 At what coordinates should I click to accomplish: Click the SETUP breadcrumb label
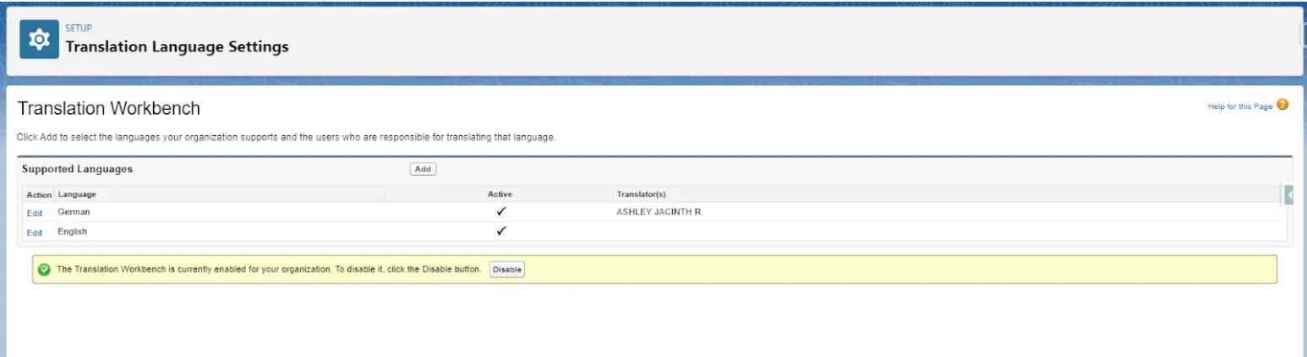[x=79, y=28]
